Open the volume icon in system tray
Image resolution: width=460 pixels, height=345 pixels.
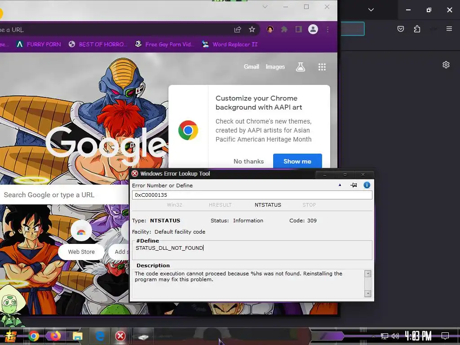395,336
